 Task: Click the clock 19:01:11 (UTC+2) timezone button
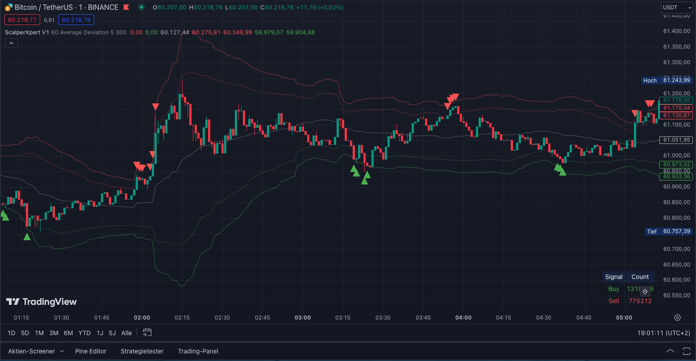coord(664,333)
